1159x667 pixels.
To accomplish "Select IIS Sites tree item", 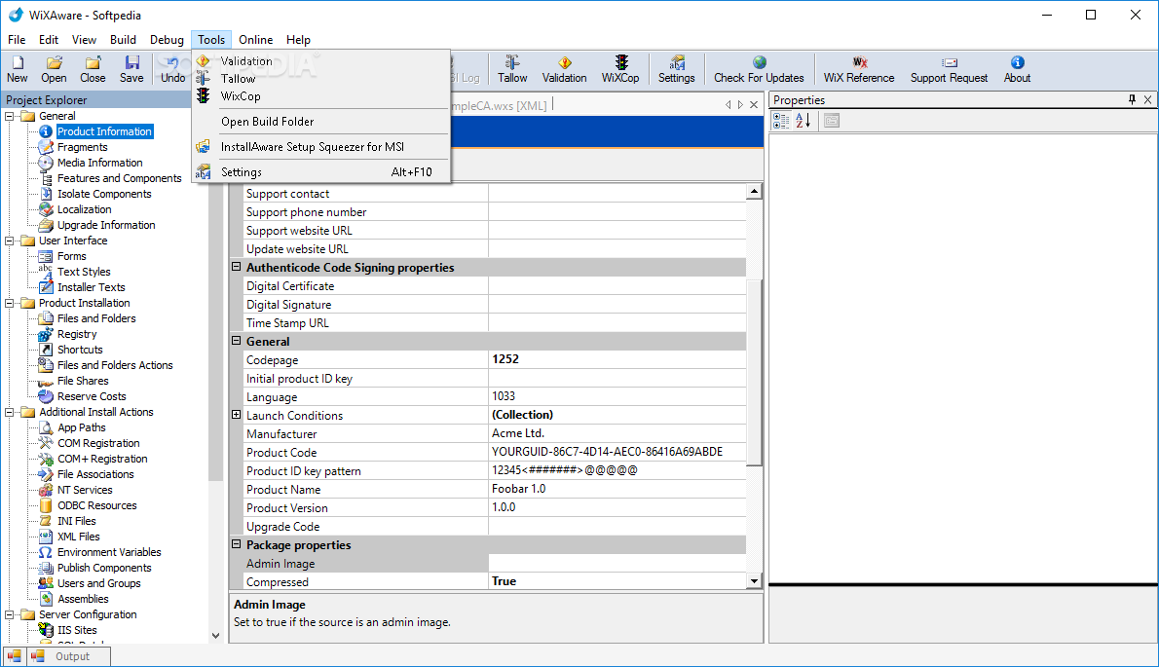I will (77, 630).
